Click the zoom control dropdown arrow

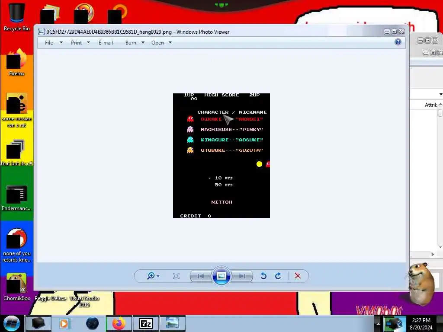coord(158,276)
